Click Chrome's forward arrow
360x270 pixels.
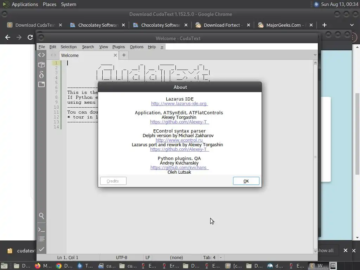19,37
